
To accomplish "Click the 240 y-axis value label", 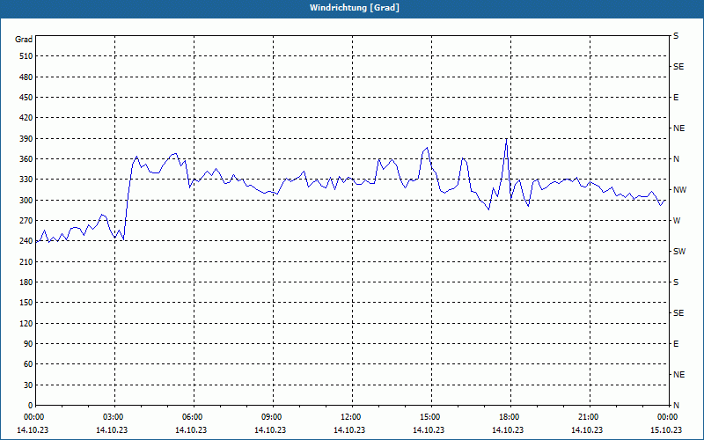I will [x=26, y=241].
